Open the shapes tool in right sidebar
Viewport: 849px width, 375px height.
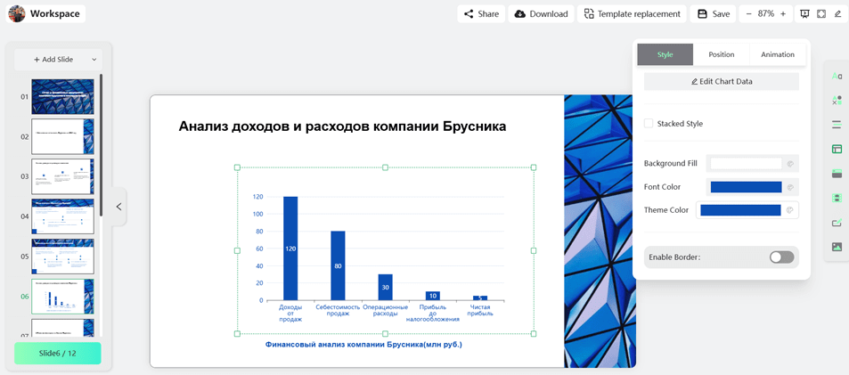click(837, 101)
